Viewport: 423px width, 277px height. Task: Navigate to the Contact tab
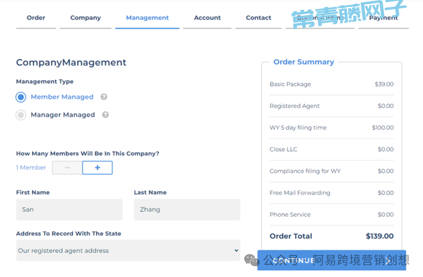point(258,18)
